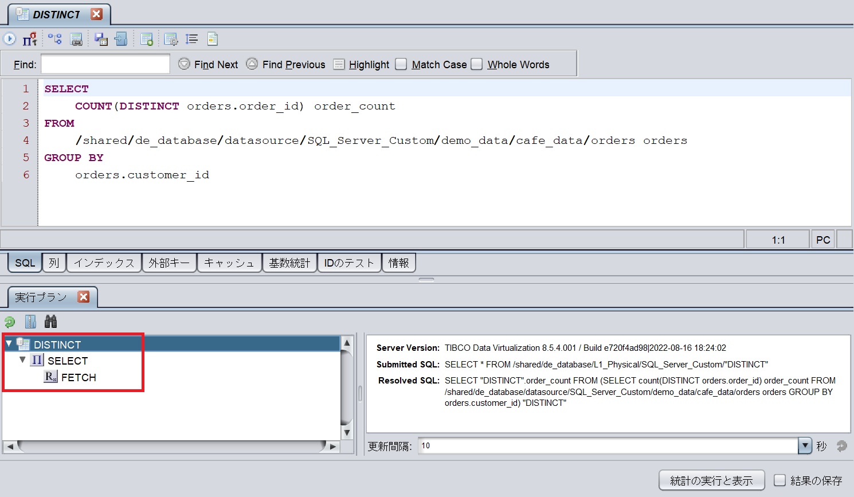Enable the Match Case checkbox
The image size is (854, 497).
click(x=401, y=64)
